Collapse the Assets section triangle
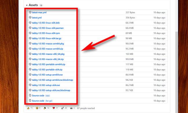188x113 pixels. pyautogui.click(x=27, y=5)
